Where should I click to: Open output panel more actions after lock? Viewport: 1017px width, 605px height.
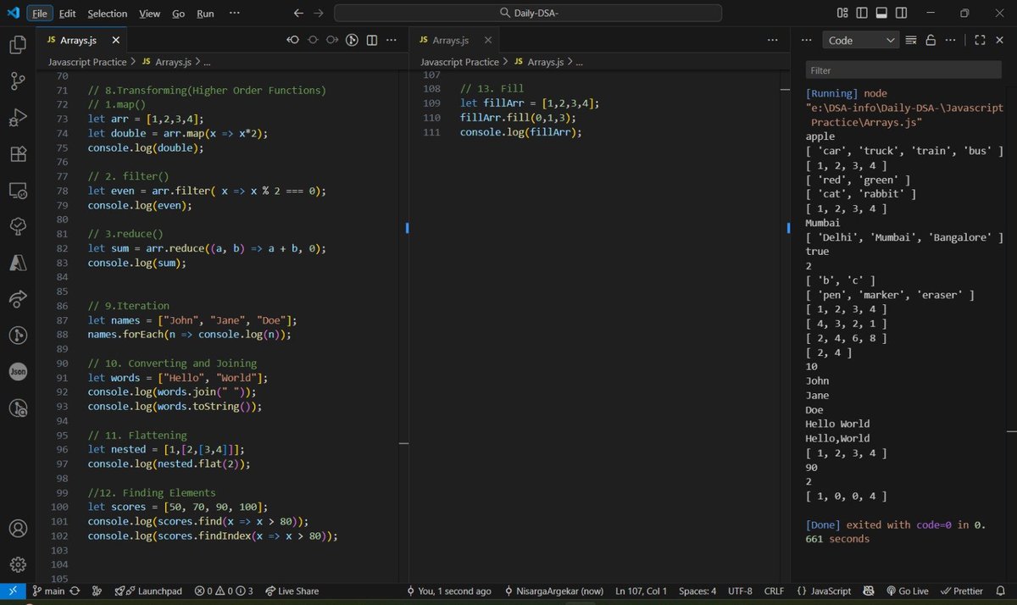[950, 40]
